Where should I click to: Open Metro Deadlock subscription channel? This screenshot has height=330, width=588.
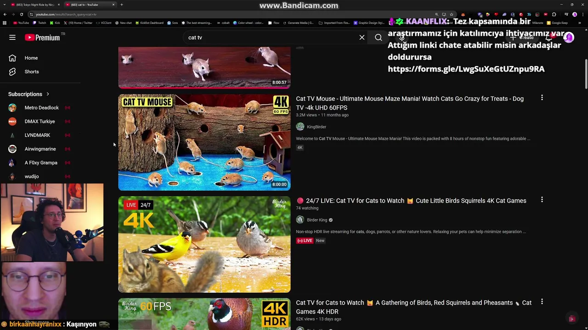41,108
